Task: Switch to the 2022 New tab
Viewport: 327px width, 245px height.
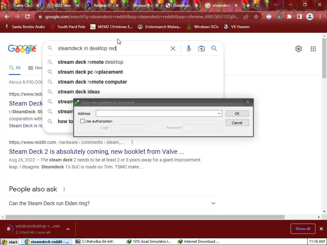Action: pyautogui.click(x=62, y=5)
